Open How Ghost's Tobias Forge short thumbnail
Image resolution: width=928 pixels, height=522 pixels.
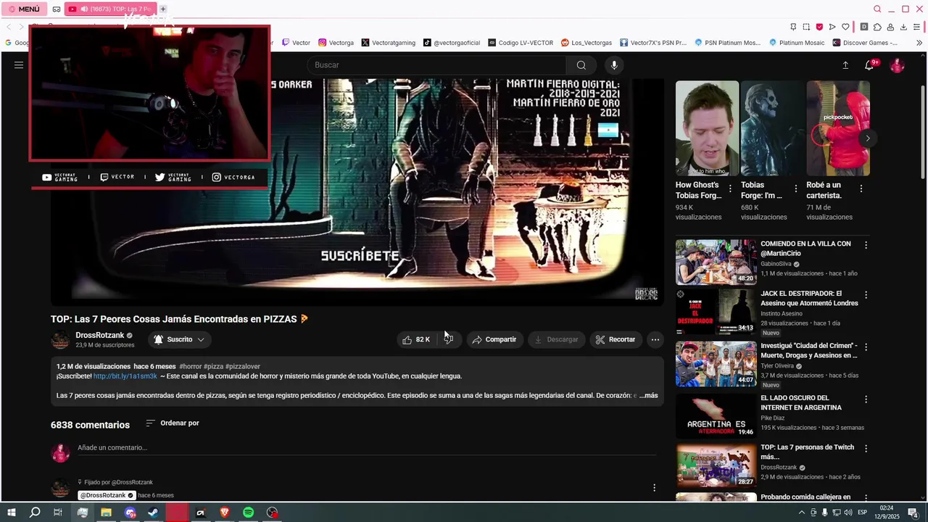tap(707, 128)
